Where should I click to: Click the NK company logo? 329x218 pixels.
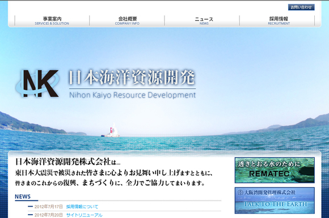pyautogui.click(x=37, y=83)
